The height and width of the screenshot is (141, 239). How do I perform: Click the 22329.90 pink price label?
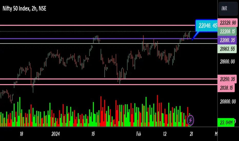[x=227, y=23]
